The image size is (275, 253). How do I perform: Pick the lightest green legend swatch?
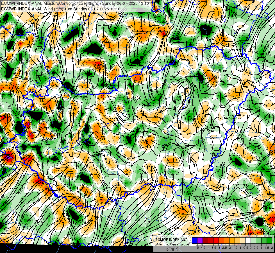tap(253, 240)
